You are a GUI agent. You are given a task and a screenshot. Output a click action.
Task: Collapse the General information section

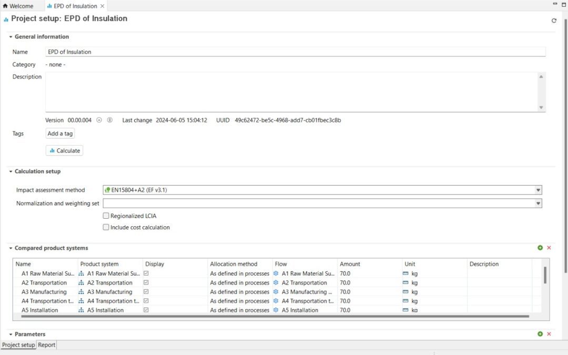click(x=11, y=37)
